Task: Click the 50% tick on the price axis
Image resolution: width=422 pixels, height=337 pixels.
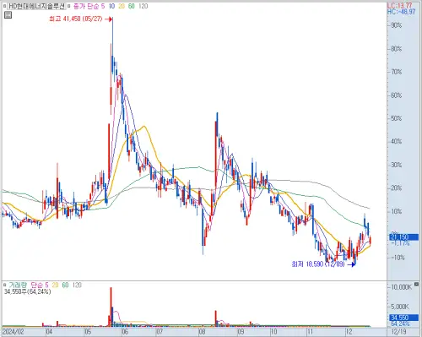Action: [396, 118]
